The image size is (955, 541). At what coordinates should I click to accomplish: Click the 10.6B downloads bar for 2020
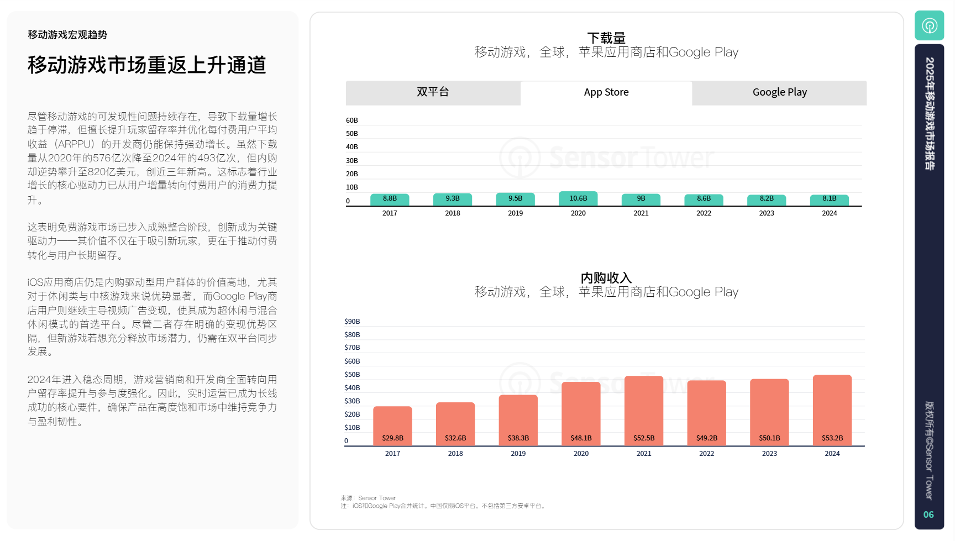tap(578, 198)
